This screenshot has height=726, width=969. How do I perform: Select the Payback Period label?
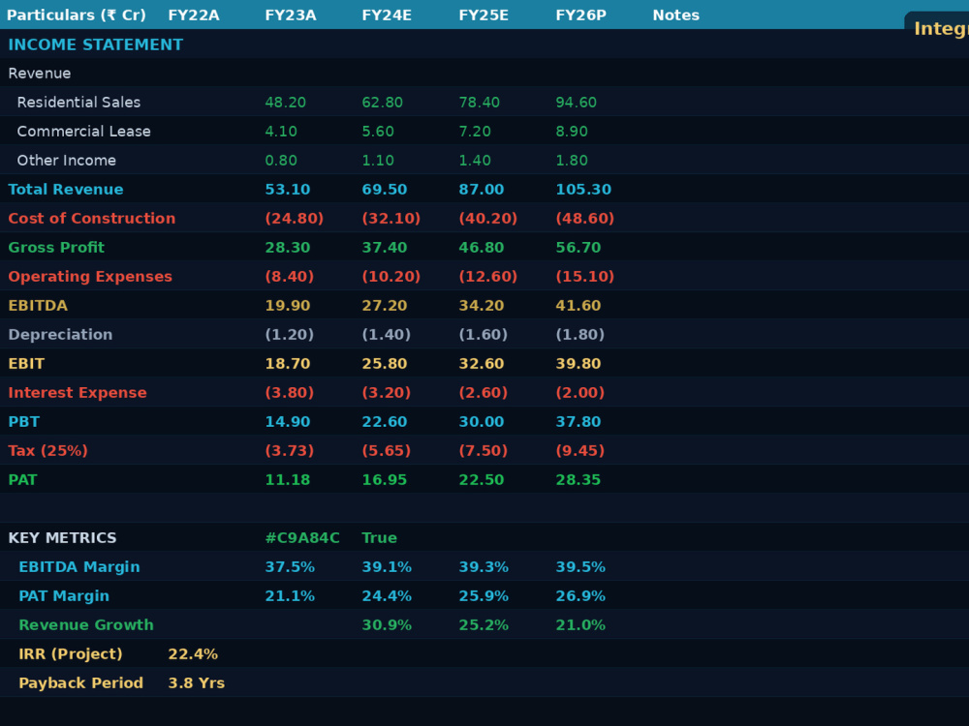pyautogui.click(x=81, y=682)
